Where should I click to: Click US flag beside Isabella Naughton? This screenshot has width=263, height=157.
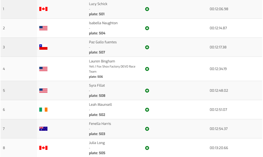(x=43, y=28)
